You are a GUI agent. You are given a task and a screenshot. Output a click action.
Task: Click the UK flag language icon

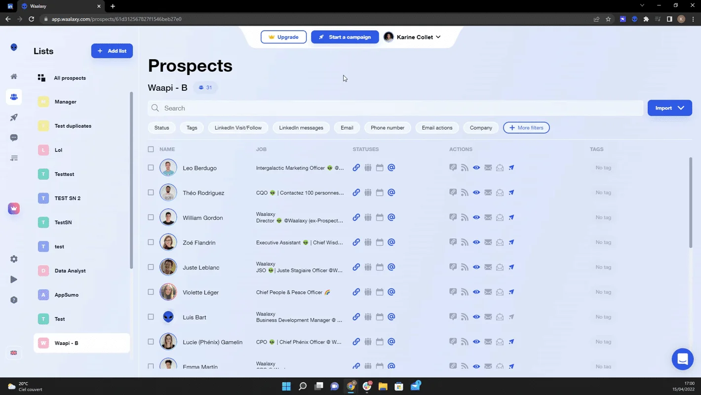[x=14, y=353]
